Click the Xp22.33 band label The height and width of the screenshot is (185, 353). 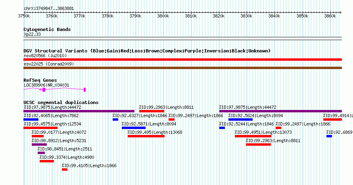pos(32,35)
